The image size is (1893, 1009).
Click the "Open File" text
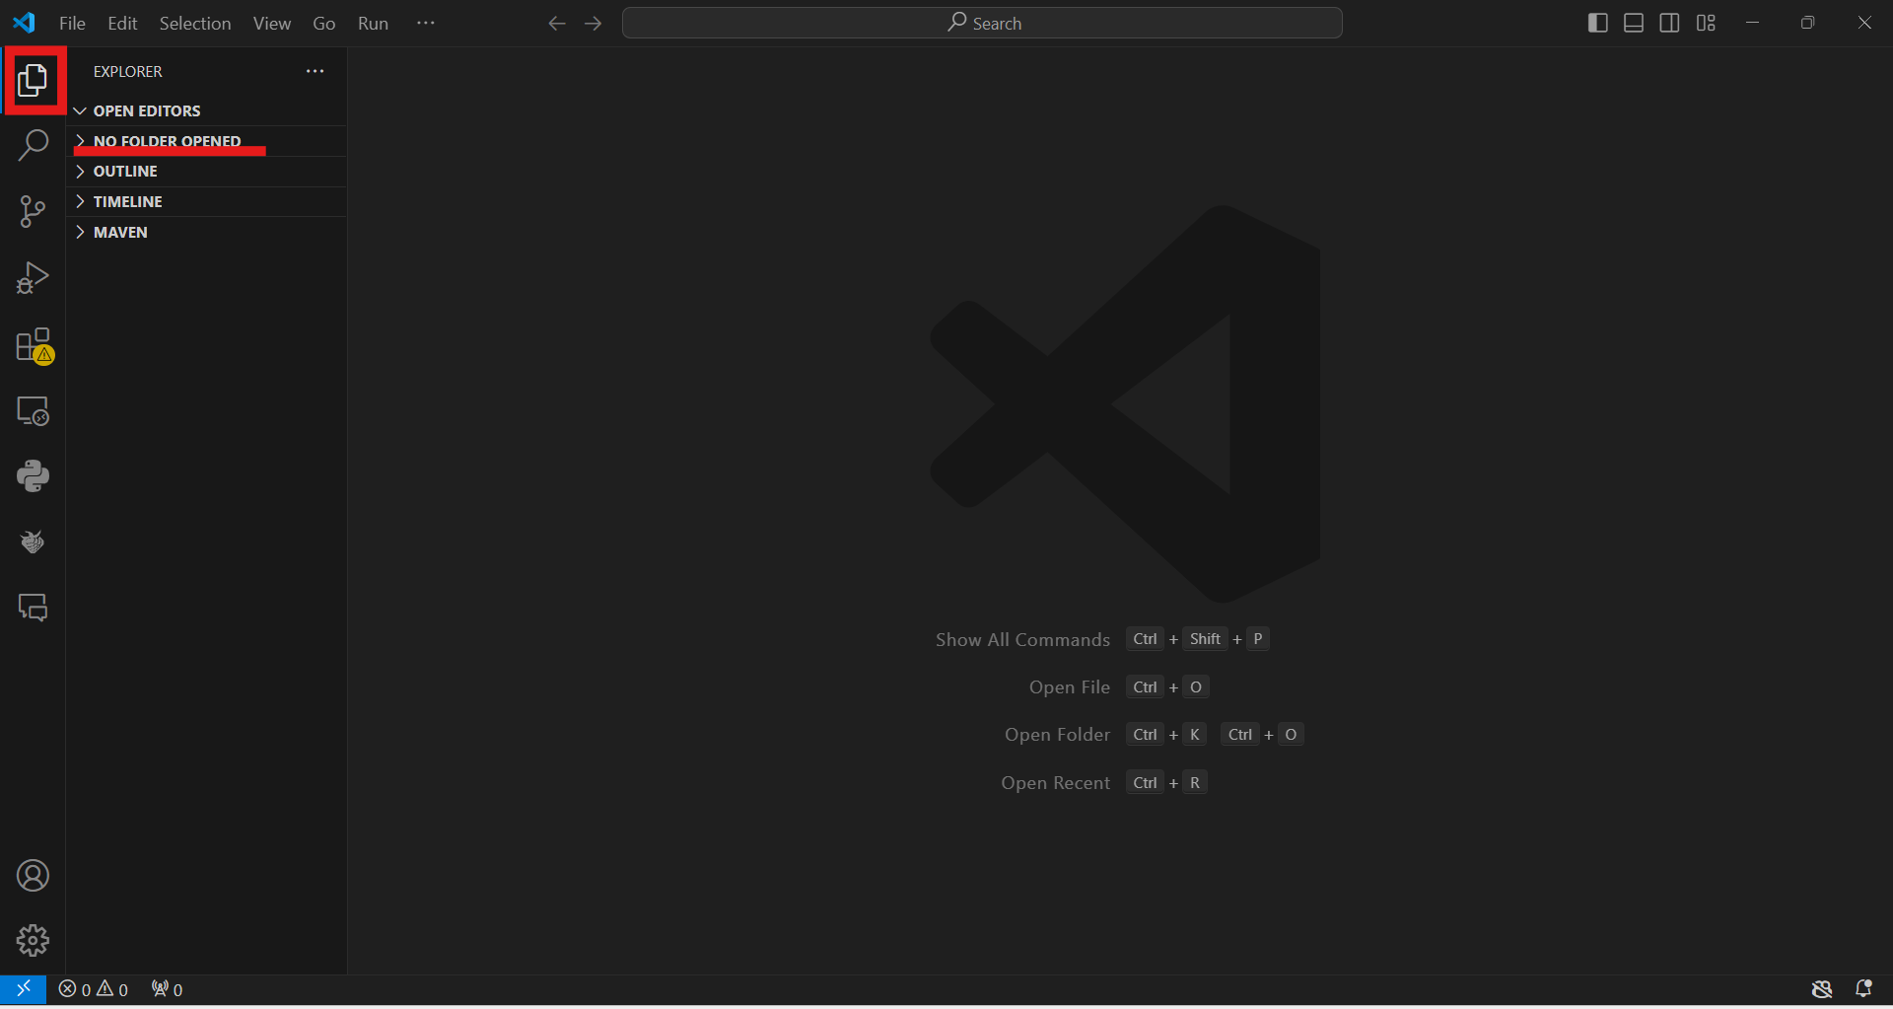click(x=1070, y=687)
